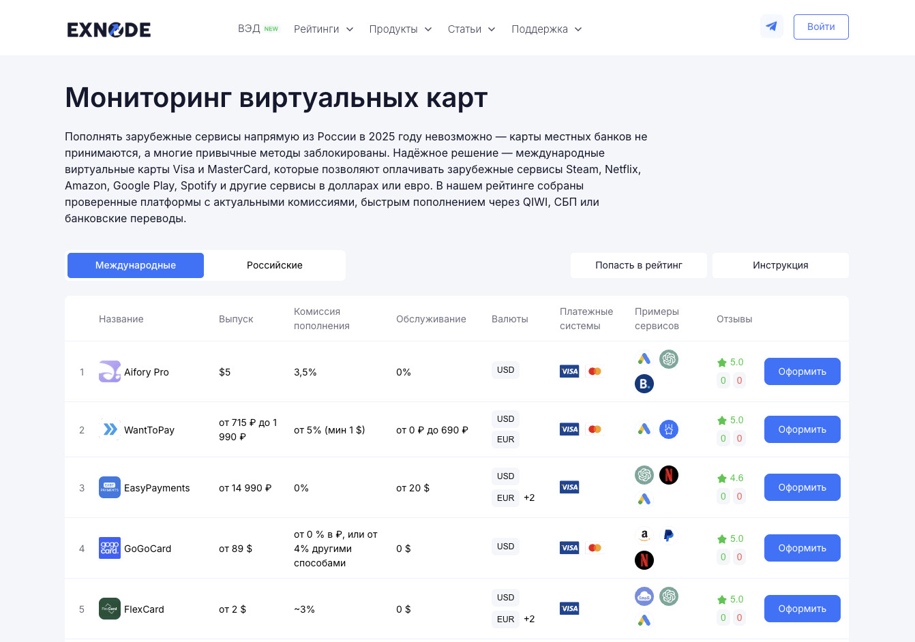The image size is (915, 642).
Task: Click the +2 currencies indicator for EasyPayments
Action: point(529,498)
